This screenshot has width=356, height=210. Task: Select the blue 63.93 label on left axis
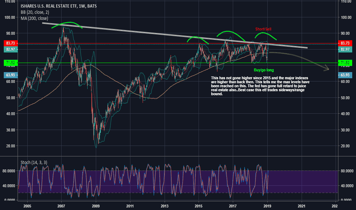(11, 75)
